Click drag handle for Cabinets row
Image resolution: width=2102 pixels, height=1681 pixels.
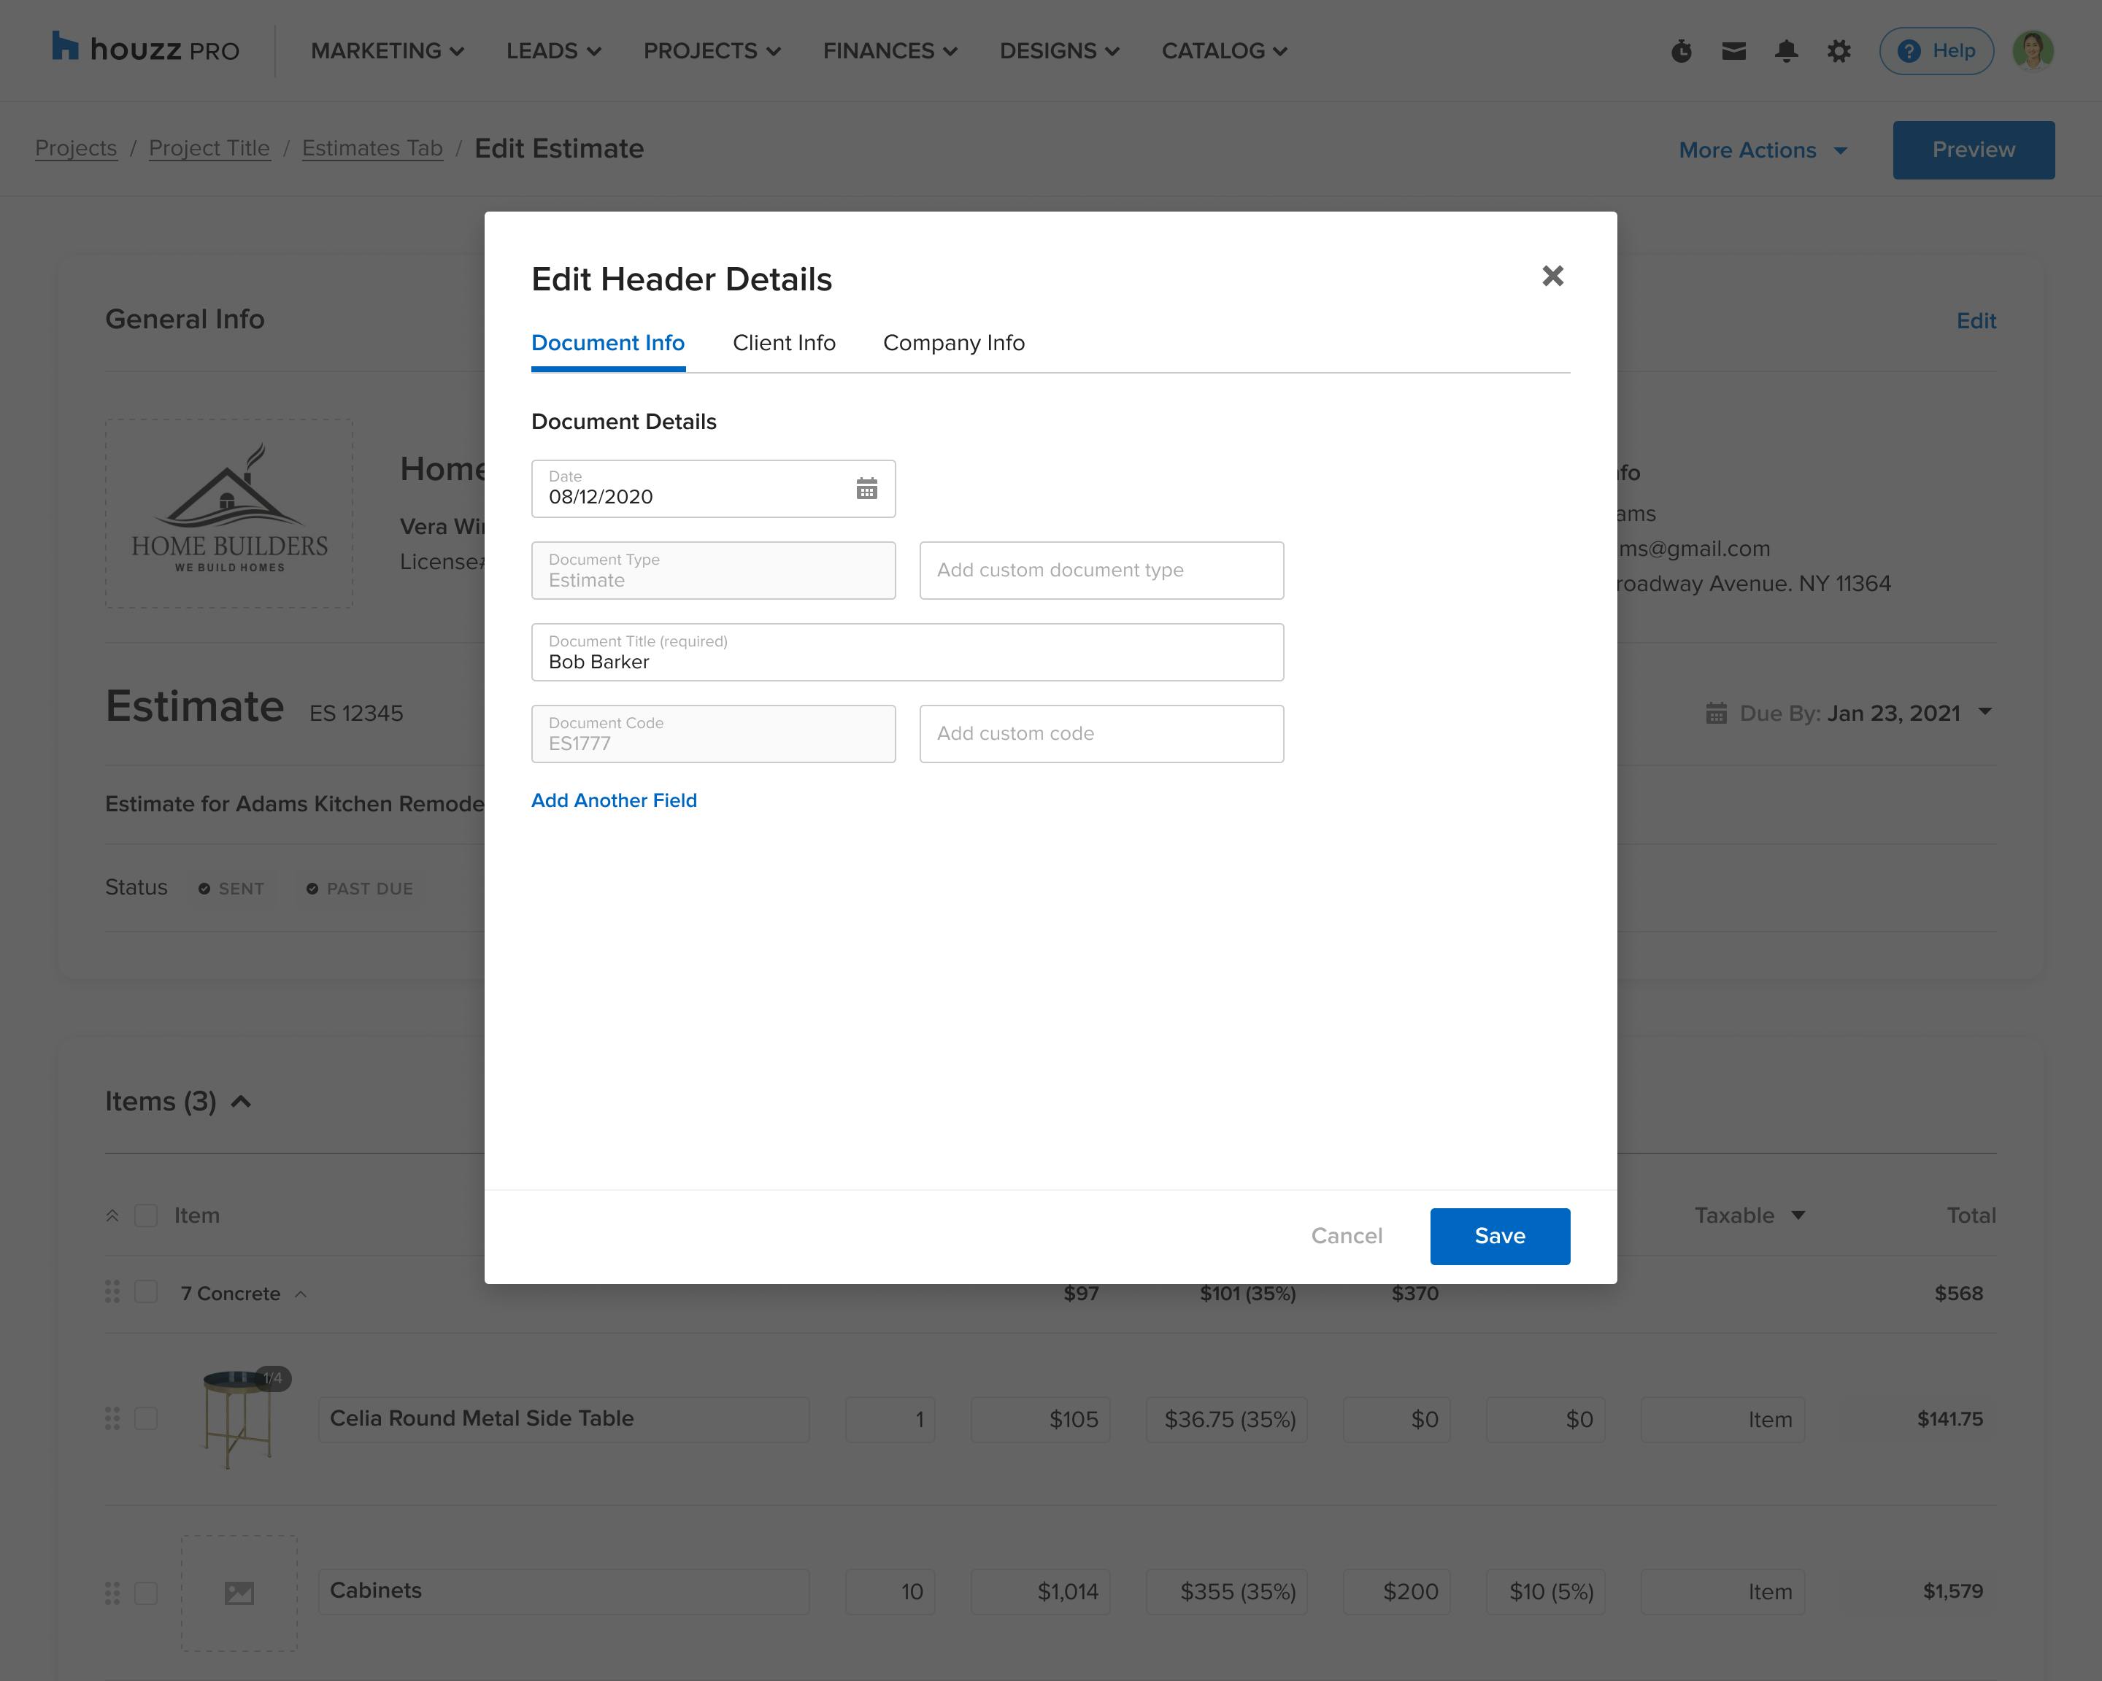pyautogui.click(x=112, y=1592)
